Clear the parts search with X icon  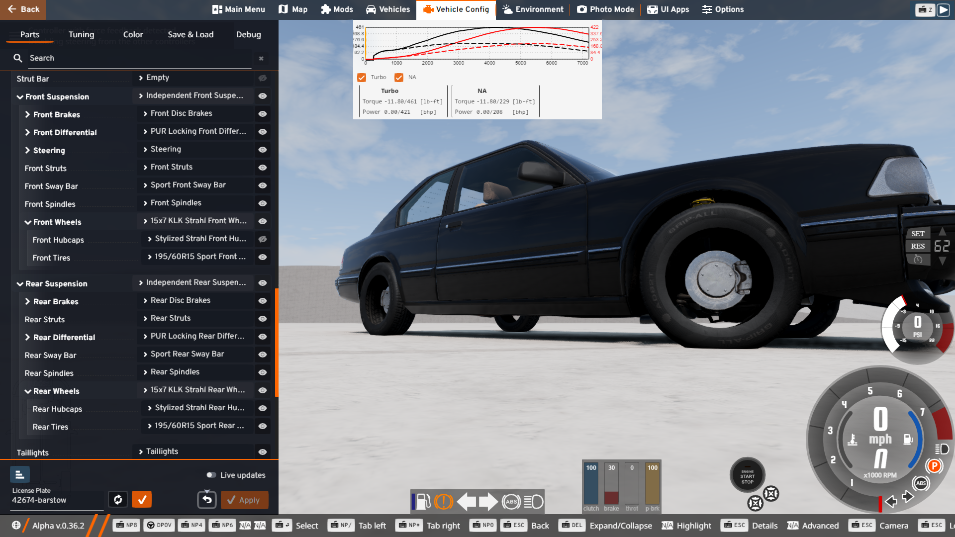[x=261, y=58]
